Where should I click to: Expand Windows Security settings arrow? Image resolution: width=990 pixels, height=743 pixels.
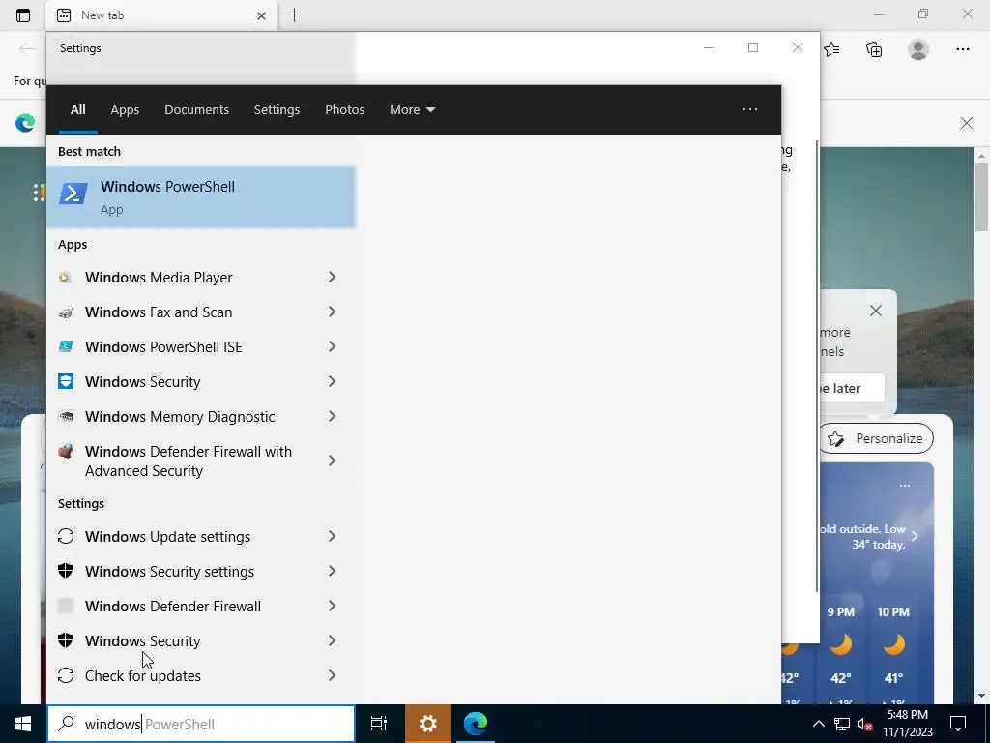(x=333, y=571)
